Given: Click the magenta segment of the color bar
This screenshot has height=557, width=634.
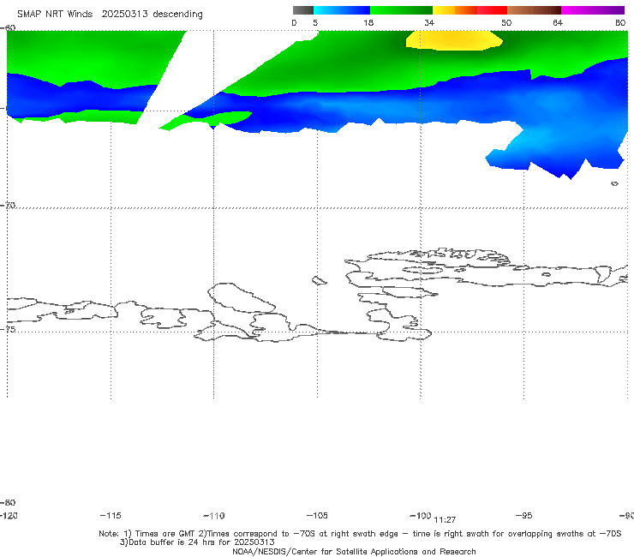Looking at the screenshot, I should coord(593,10).
